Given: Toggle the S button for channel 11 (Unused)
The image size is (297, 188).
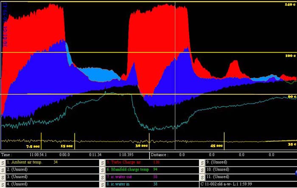Looking at the screenshot, I should point(202,177).
